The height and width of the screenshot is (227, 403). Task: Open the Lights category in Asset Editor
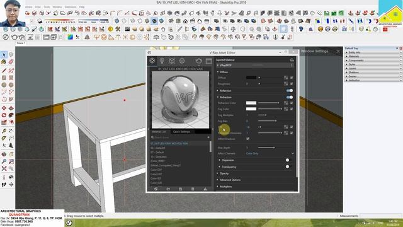click(162, 61)
